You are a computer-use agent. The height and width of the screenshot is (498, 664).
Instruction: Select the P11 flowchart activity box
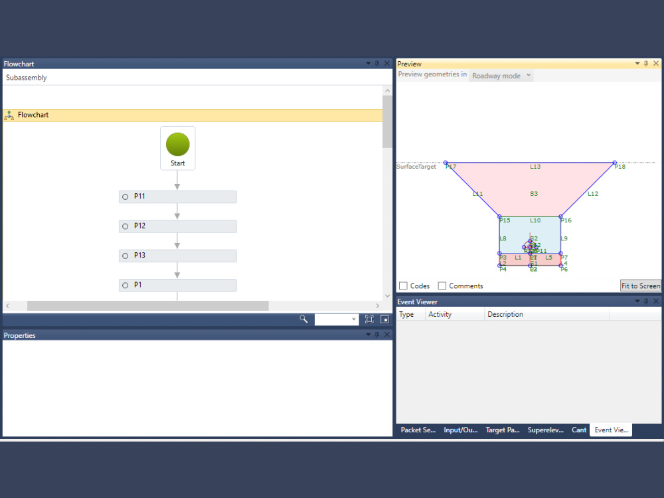pyautogui.click(x=178, y=197)
